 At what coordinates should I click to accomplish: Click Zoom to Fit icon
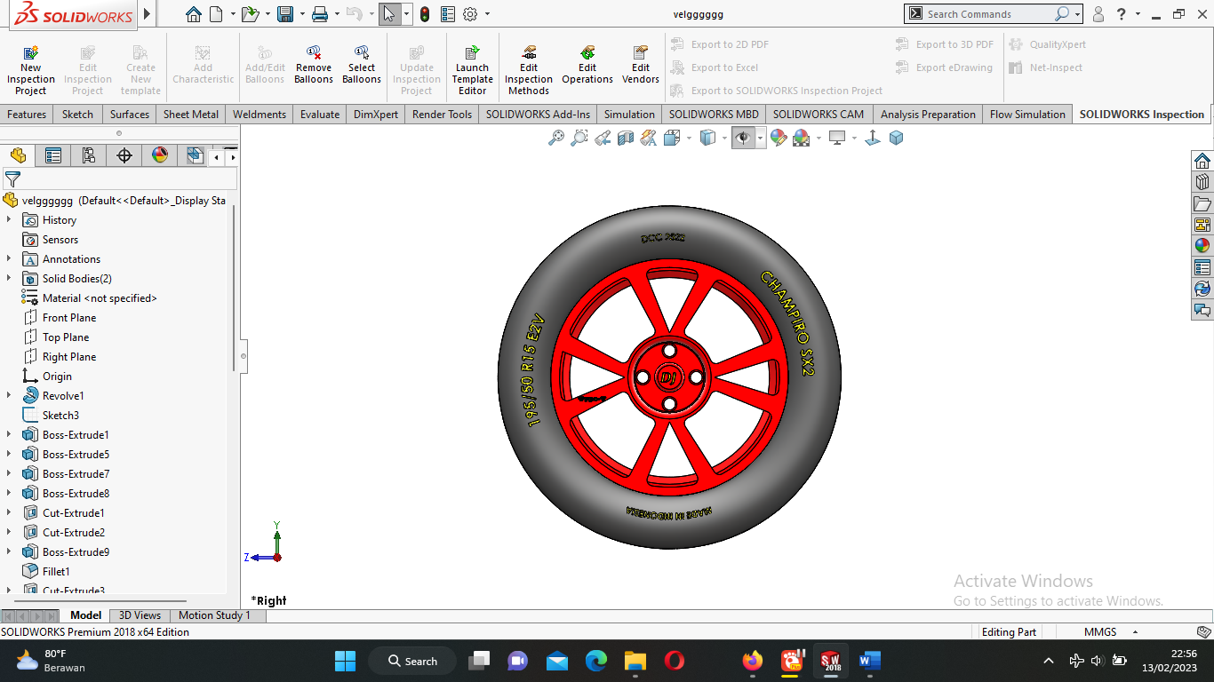click(556, 138)
